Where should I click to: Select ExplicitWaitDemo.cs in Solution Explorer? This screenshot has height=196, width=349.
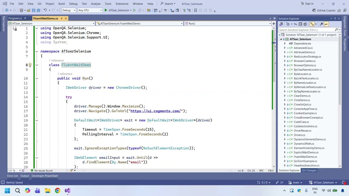click(x=306, y=152)
